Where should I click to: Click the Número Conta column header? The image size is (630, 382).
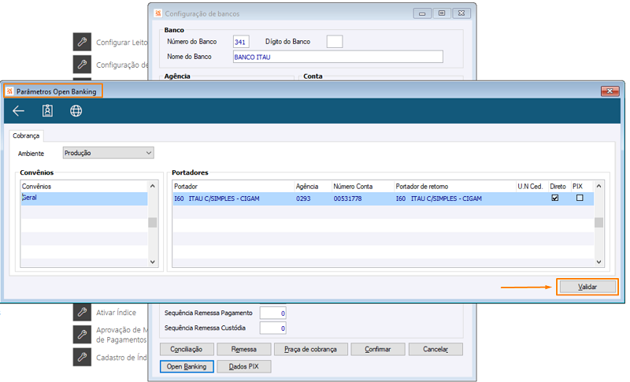click(x=363, y=187)
